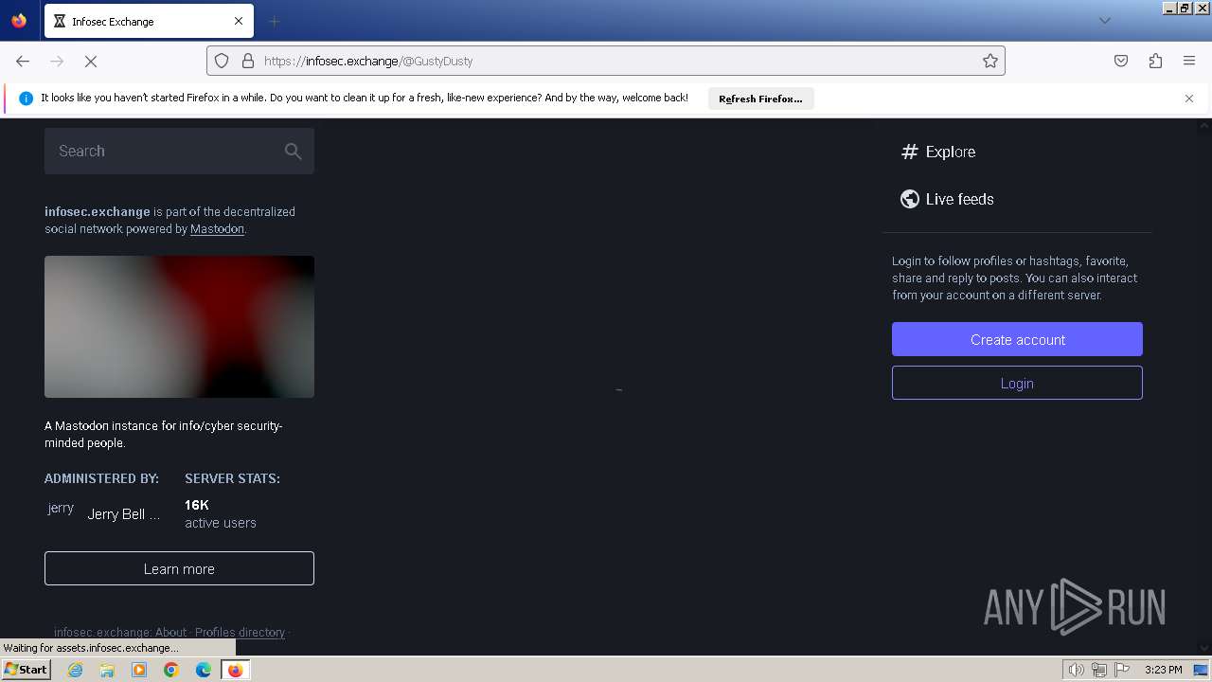
Task: Click the blurred server banner image
Action: tap(179, 327)
